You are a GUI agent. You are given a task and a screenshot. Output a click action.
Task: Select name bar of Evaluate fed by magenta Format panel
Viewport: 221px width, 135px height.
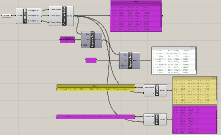[156, 119]
